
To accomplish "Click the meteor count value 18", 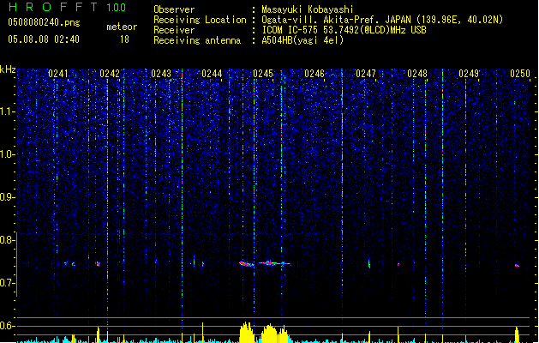I will pyautogui.click(x=124, y=39).
